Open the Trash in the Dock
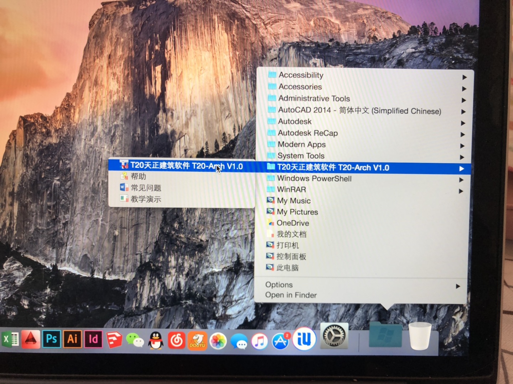The height and width of the screenshot is (384, 513). pyautogui.click(x=420, y=335)
